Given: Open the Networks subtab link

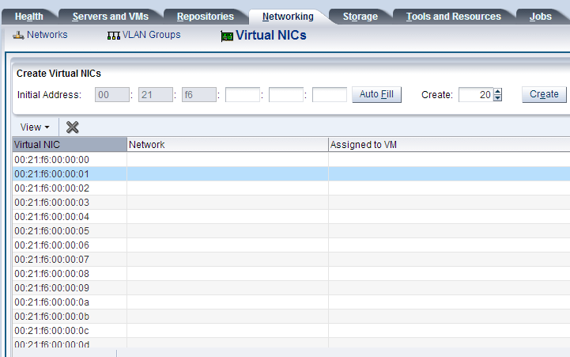Looking at the screenshot, I should (x=47, y=35).
